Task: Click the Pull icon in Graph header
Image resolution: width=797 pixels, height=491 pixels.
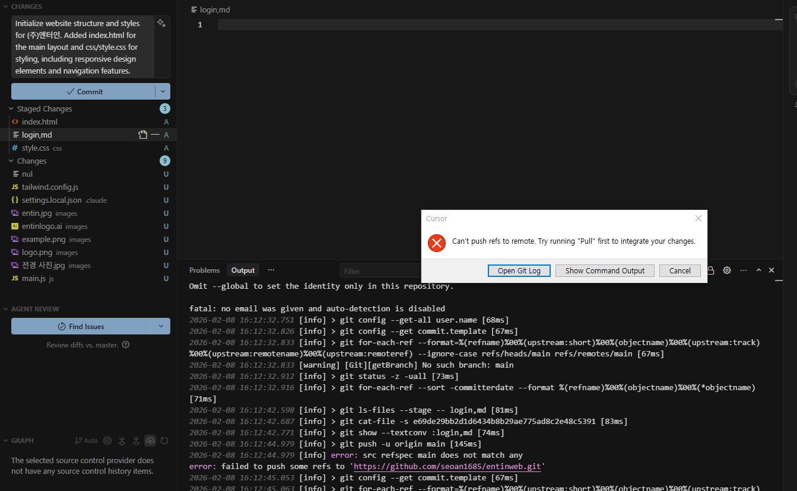Action: (136, 441)
